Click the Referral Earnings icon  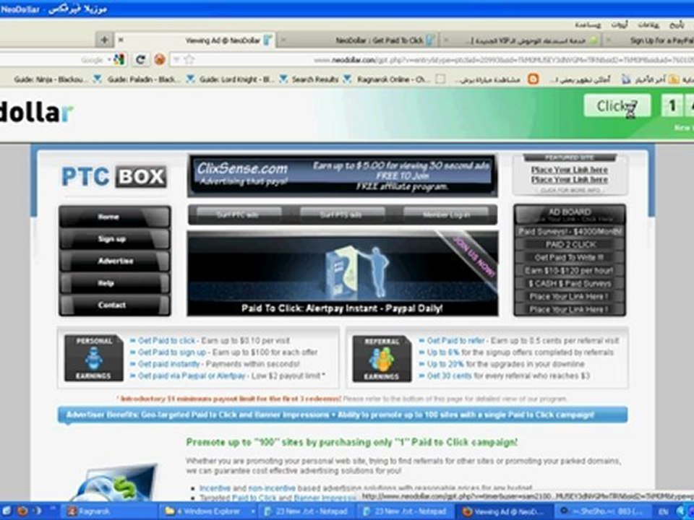click(382, 359)
